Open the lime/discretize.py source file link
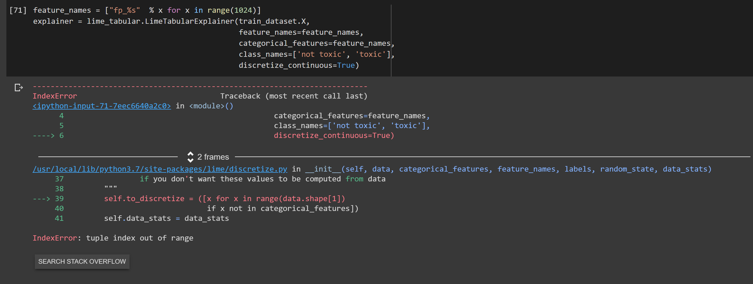753x284 pixels. click(x=160, y=169)
